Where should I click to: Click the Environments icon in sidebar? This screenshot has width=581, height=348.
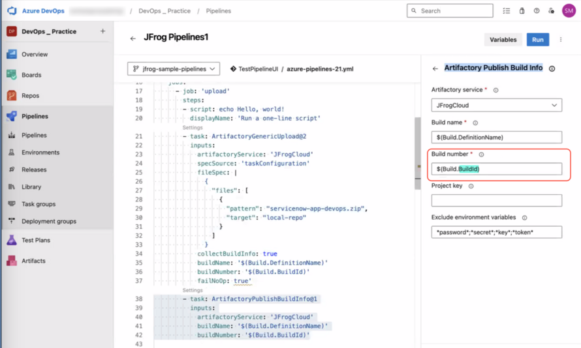pos(12,152)
